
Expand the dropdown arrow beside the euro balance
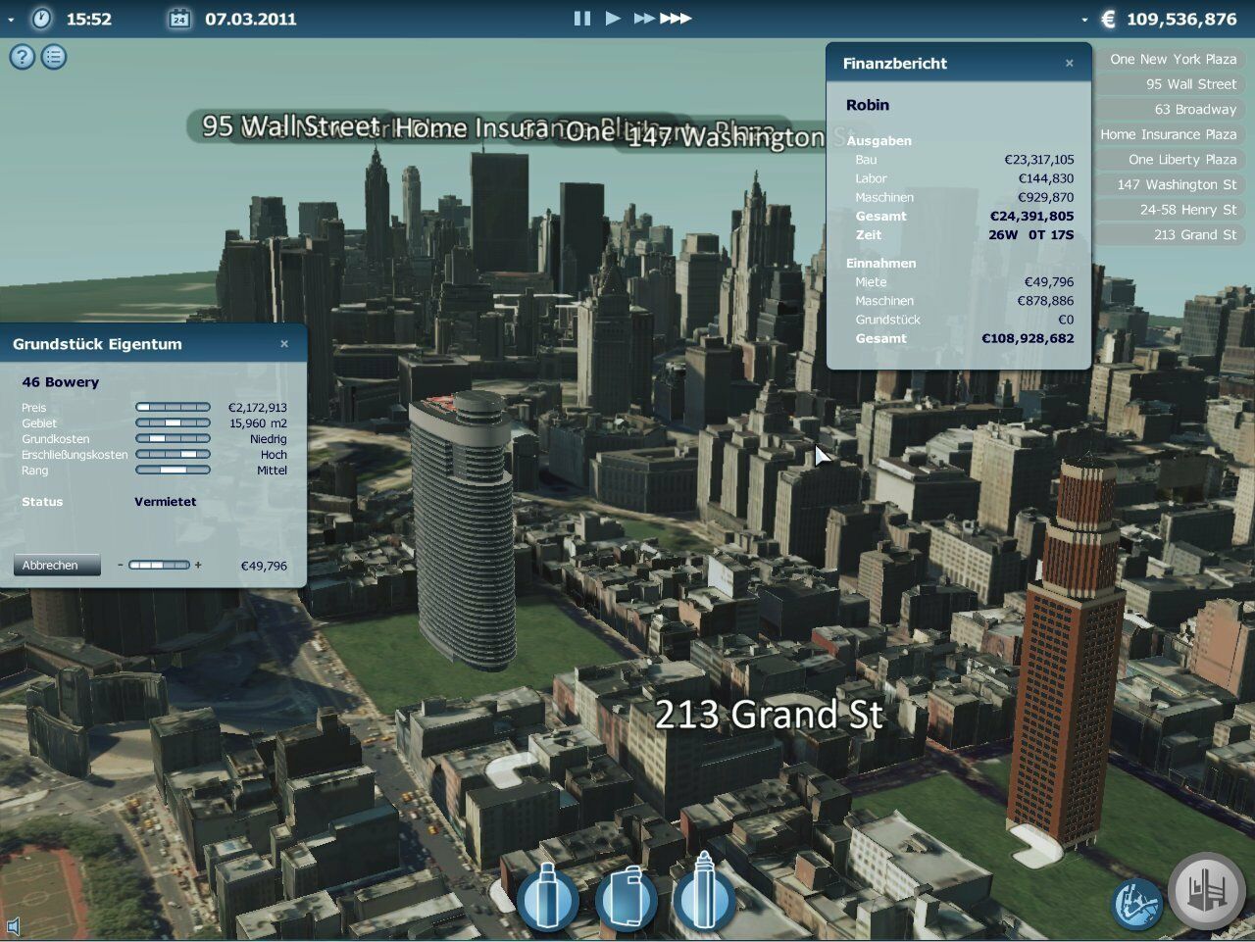pyautogui.click(x=1083, y=19)
